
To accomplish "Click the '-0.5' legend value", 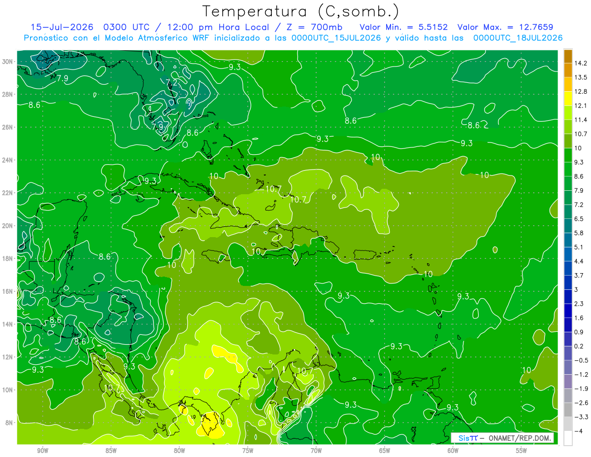I will (581, 360).
